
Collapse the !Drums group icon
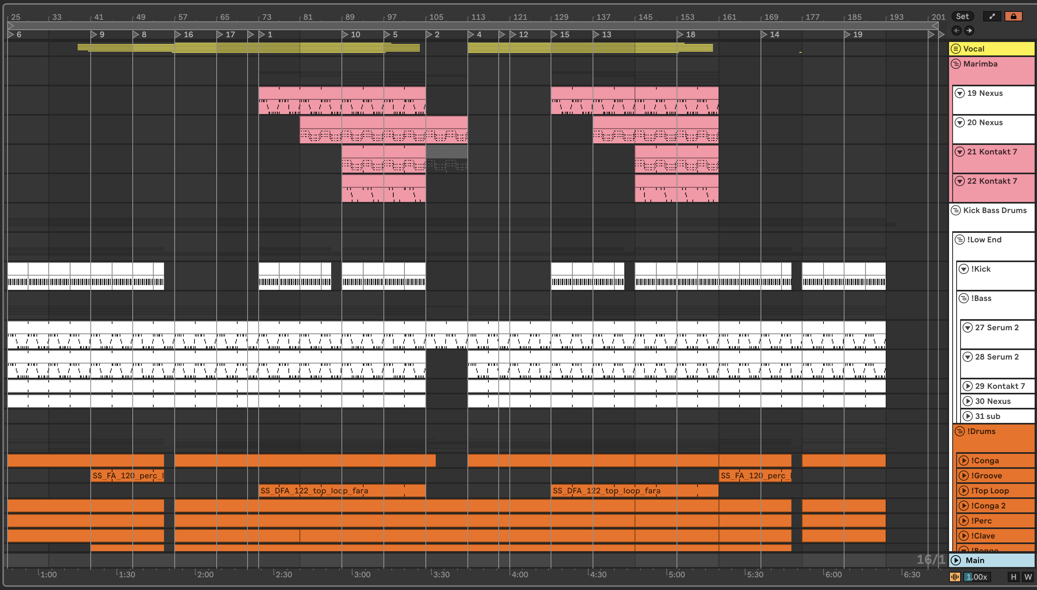(x=959, y=431)
